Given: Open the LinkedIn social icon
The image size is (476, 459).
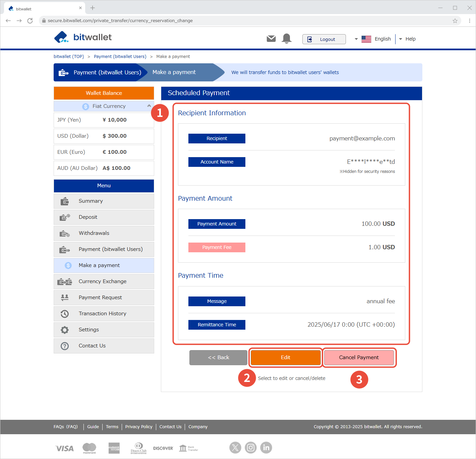Looking at the screenshot, I should tap(266, 448).
